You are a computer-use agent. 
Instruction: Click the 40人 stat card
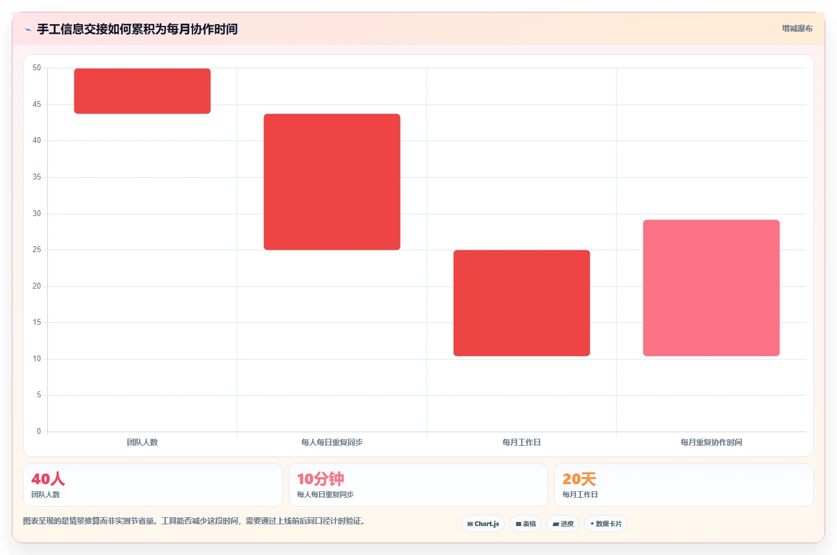(x=153, y=485)
